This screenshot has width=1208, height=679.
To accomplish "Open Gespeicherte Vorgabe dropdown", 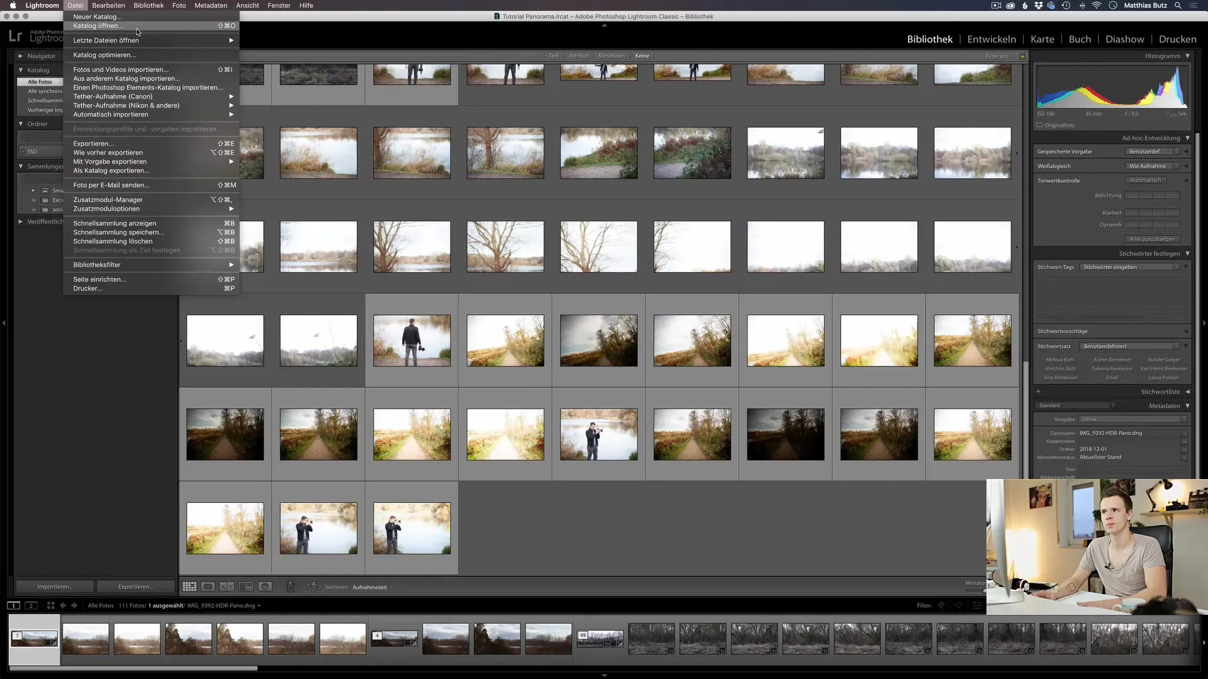I will 1153,152.
